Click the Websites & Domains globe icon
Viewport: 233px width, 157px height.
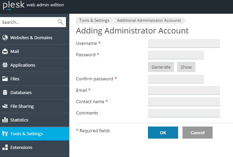(5, 37)
